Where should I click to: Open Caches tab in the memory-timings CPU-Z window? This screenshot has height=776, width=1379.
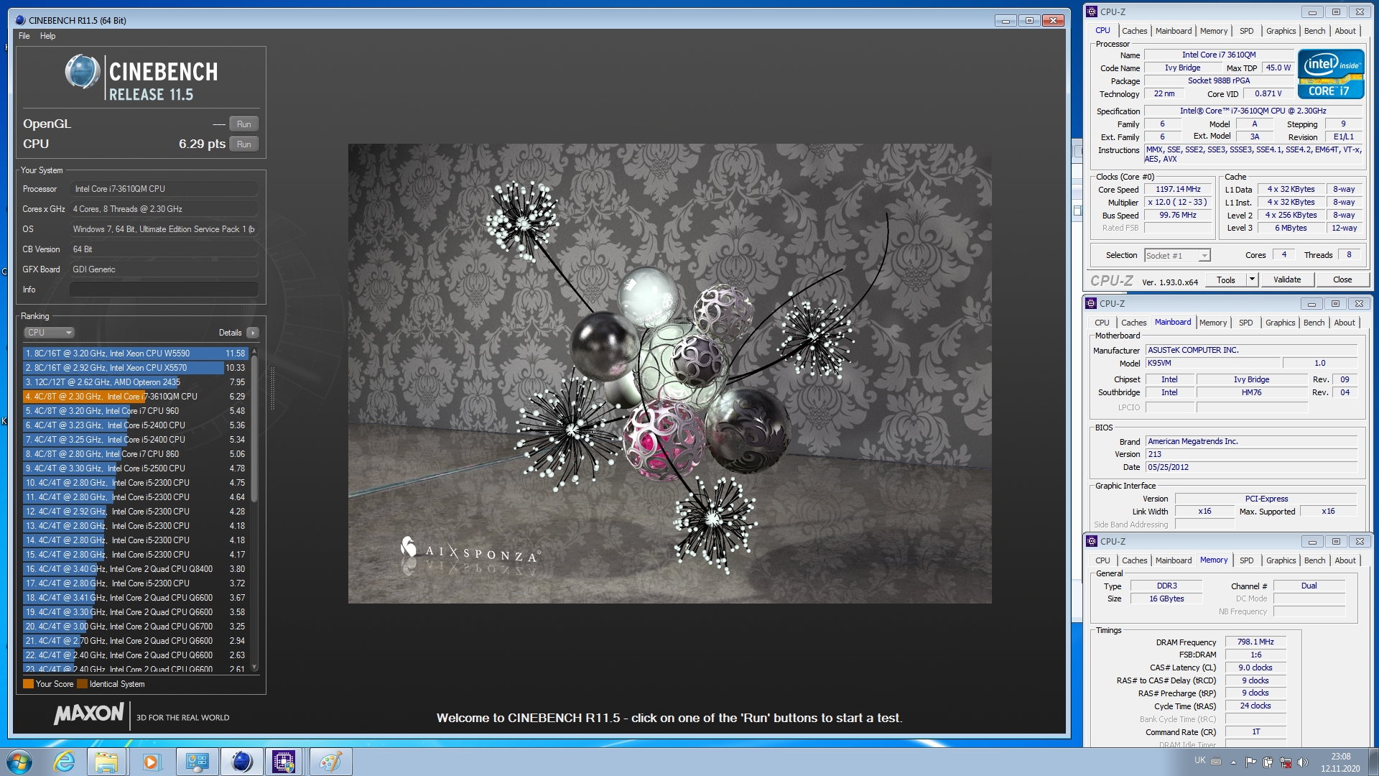tap(1134, 560)
